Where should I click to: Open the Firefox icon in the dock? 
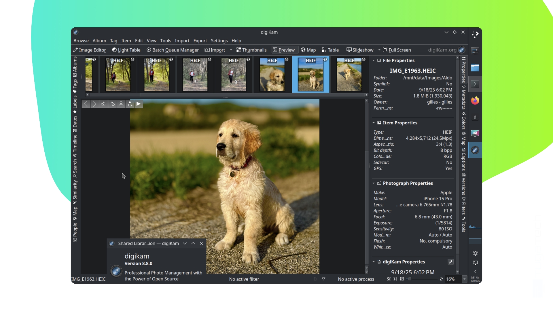pos(475,100)
